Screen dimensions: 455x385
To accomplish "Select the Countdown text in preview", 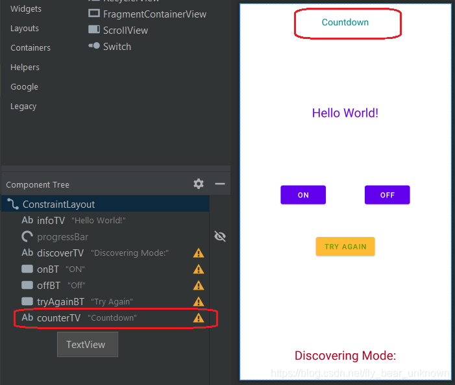I will click(x=345, y=22).
